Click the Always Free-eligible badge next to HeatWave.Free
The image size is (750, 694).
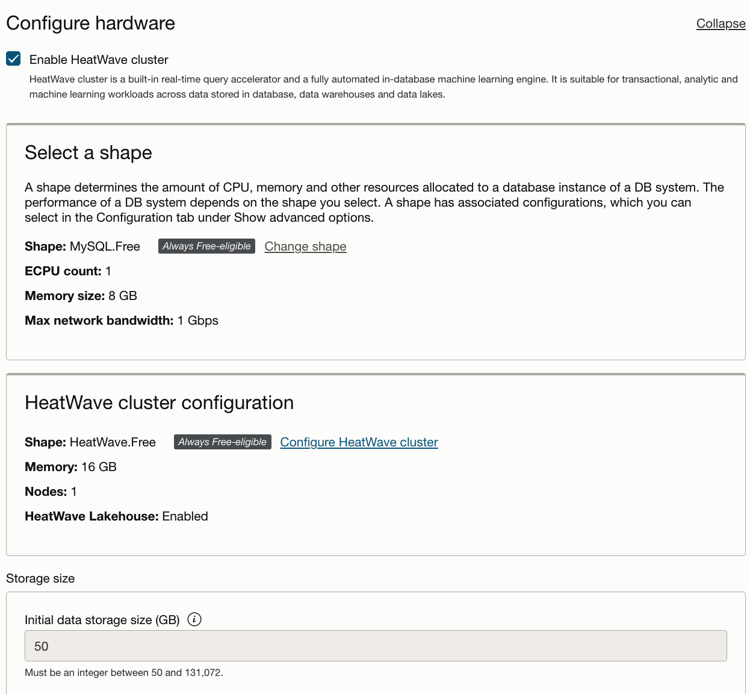(222, 442)
